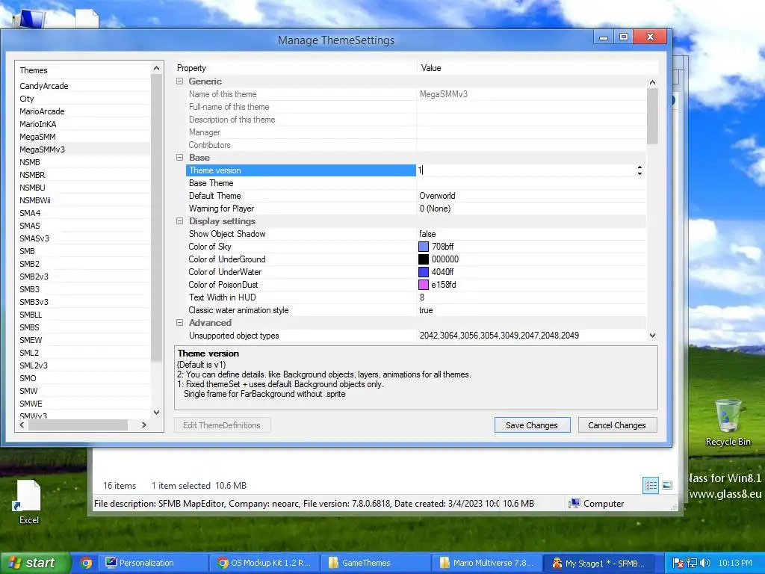
Task: Switch Explorer to details view icon
Action: pyautogui.click(x=651, y=485)
